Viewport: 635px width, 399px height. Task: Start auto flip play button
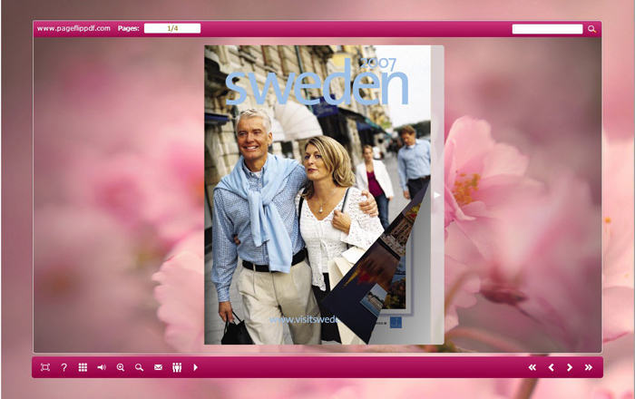point(196,367)
